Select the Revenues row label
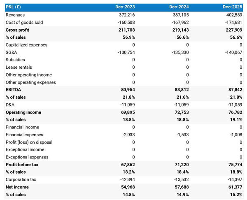The height and width of the screenshot is (200, 247). click(15, 15)
